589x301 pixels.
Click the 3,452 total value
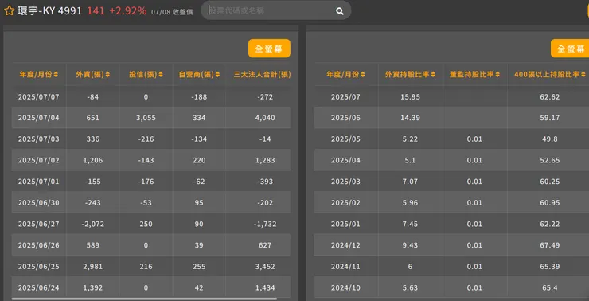click(x=265, y=267)
